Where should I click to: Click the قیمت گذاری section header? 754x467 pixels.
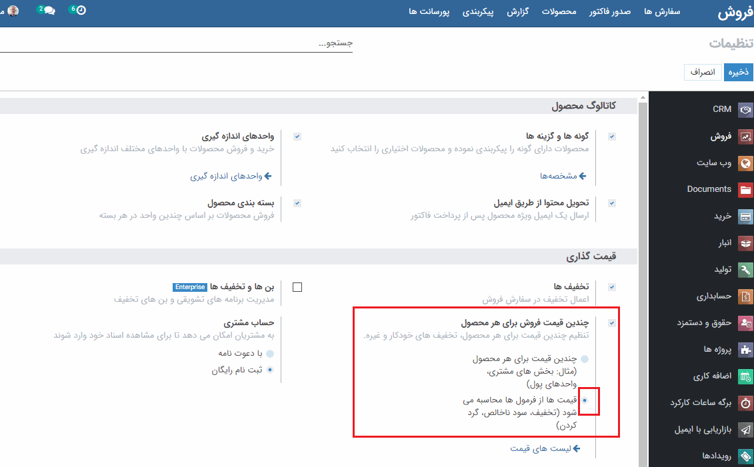591,256
